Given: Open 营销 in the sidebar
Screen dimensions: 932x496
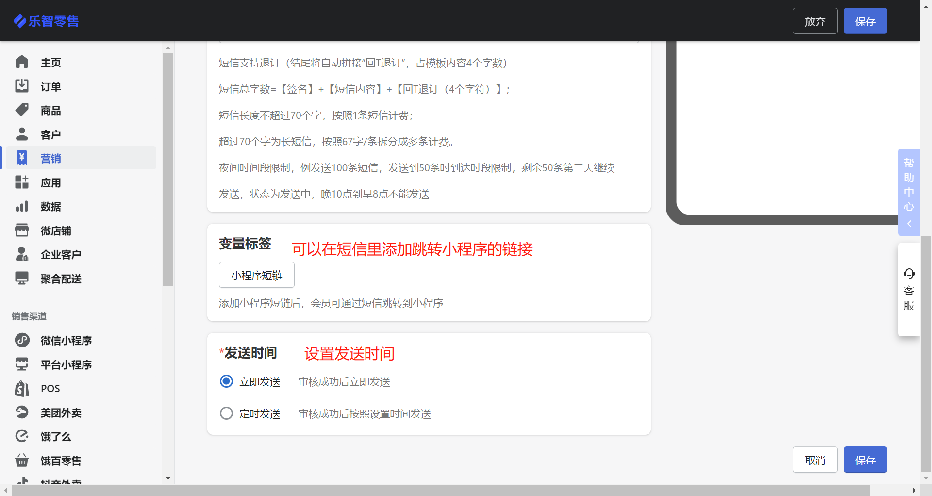Looking at the screenshot, I should (x=51, y=159).
